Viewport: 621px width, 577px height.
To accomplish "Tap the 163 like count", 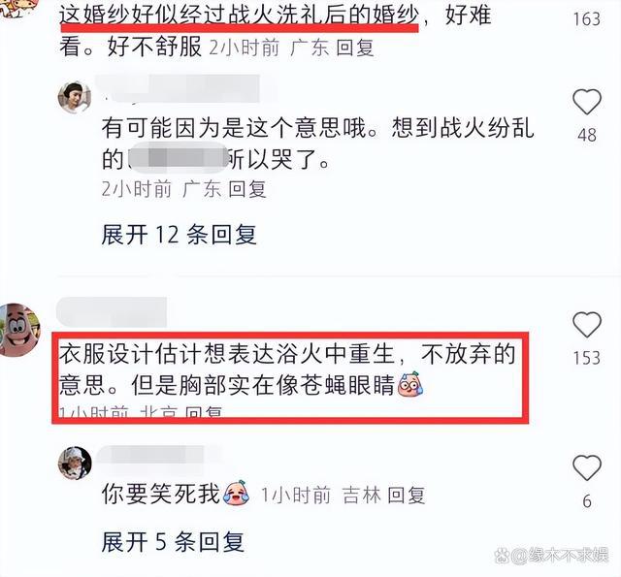I will point(587,19).
